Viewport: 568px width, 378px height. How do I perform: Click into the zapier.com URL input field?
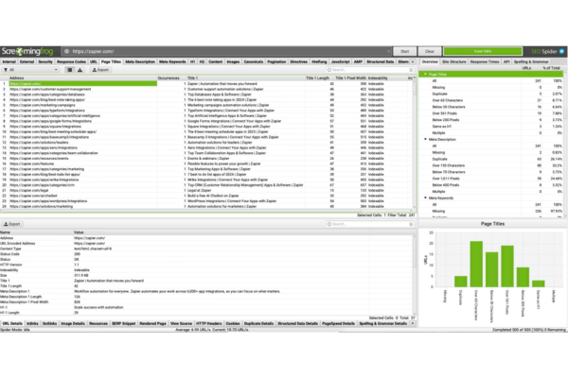(x=228, y=51)
